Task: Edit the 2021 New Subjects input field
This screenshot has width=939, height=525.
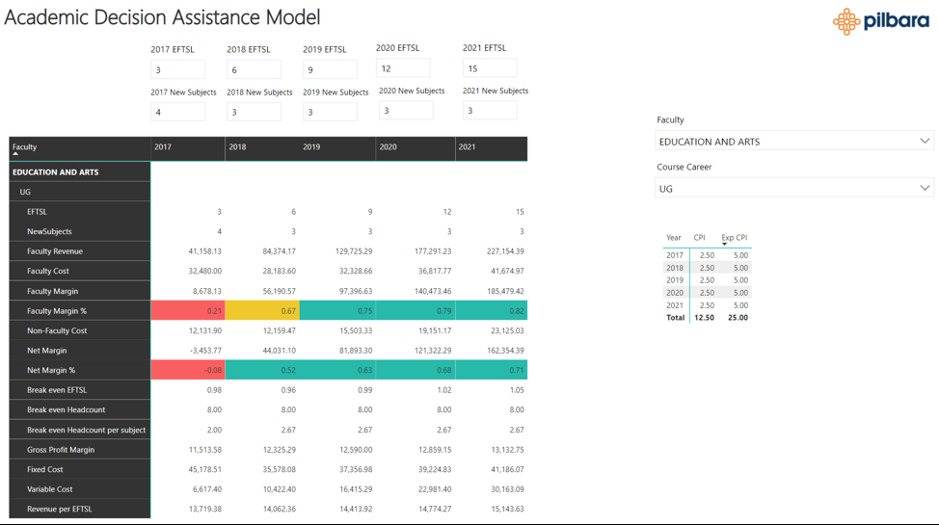Action: click(x=490, y=110)
